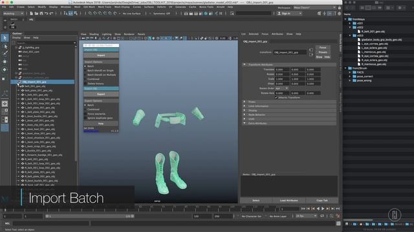This screenshot has width=414, height=232.
Task: Click the range slider bar
Action: [x=90, y=217]
